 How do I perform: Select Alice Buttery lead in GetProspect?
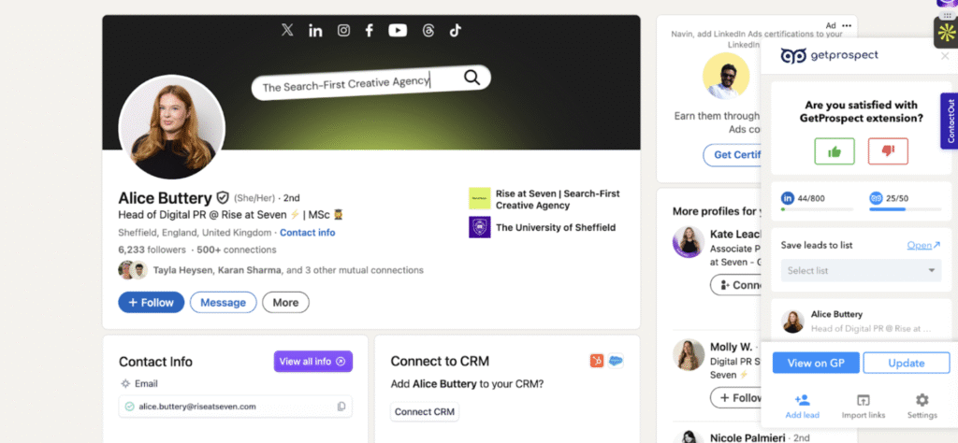coord(861,321)
